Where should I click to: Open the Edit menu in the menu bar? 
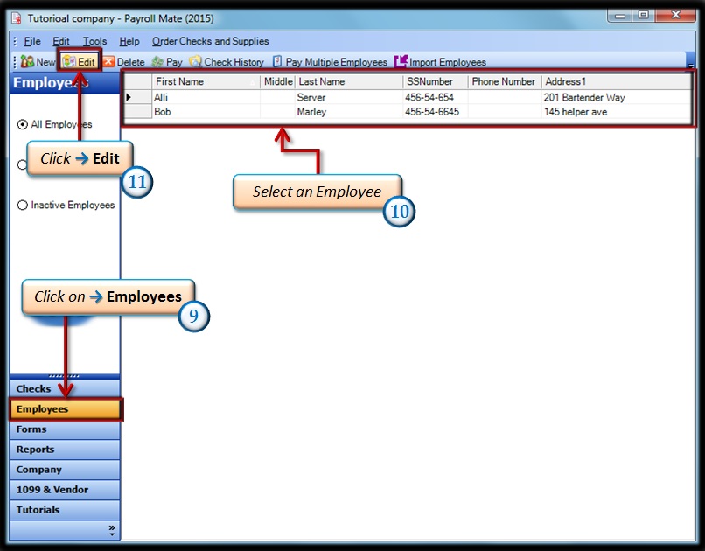[x=61, y=41]
